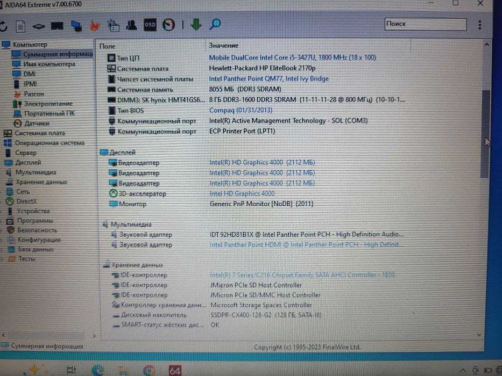The height and width of the screenshot is (376, 502).
Task: Click the network computers toolbar icon
Action: click(x=76, y=26)
